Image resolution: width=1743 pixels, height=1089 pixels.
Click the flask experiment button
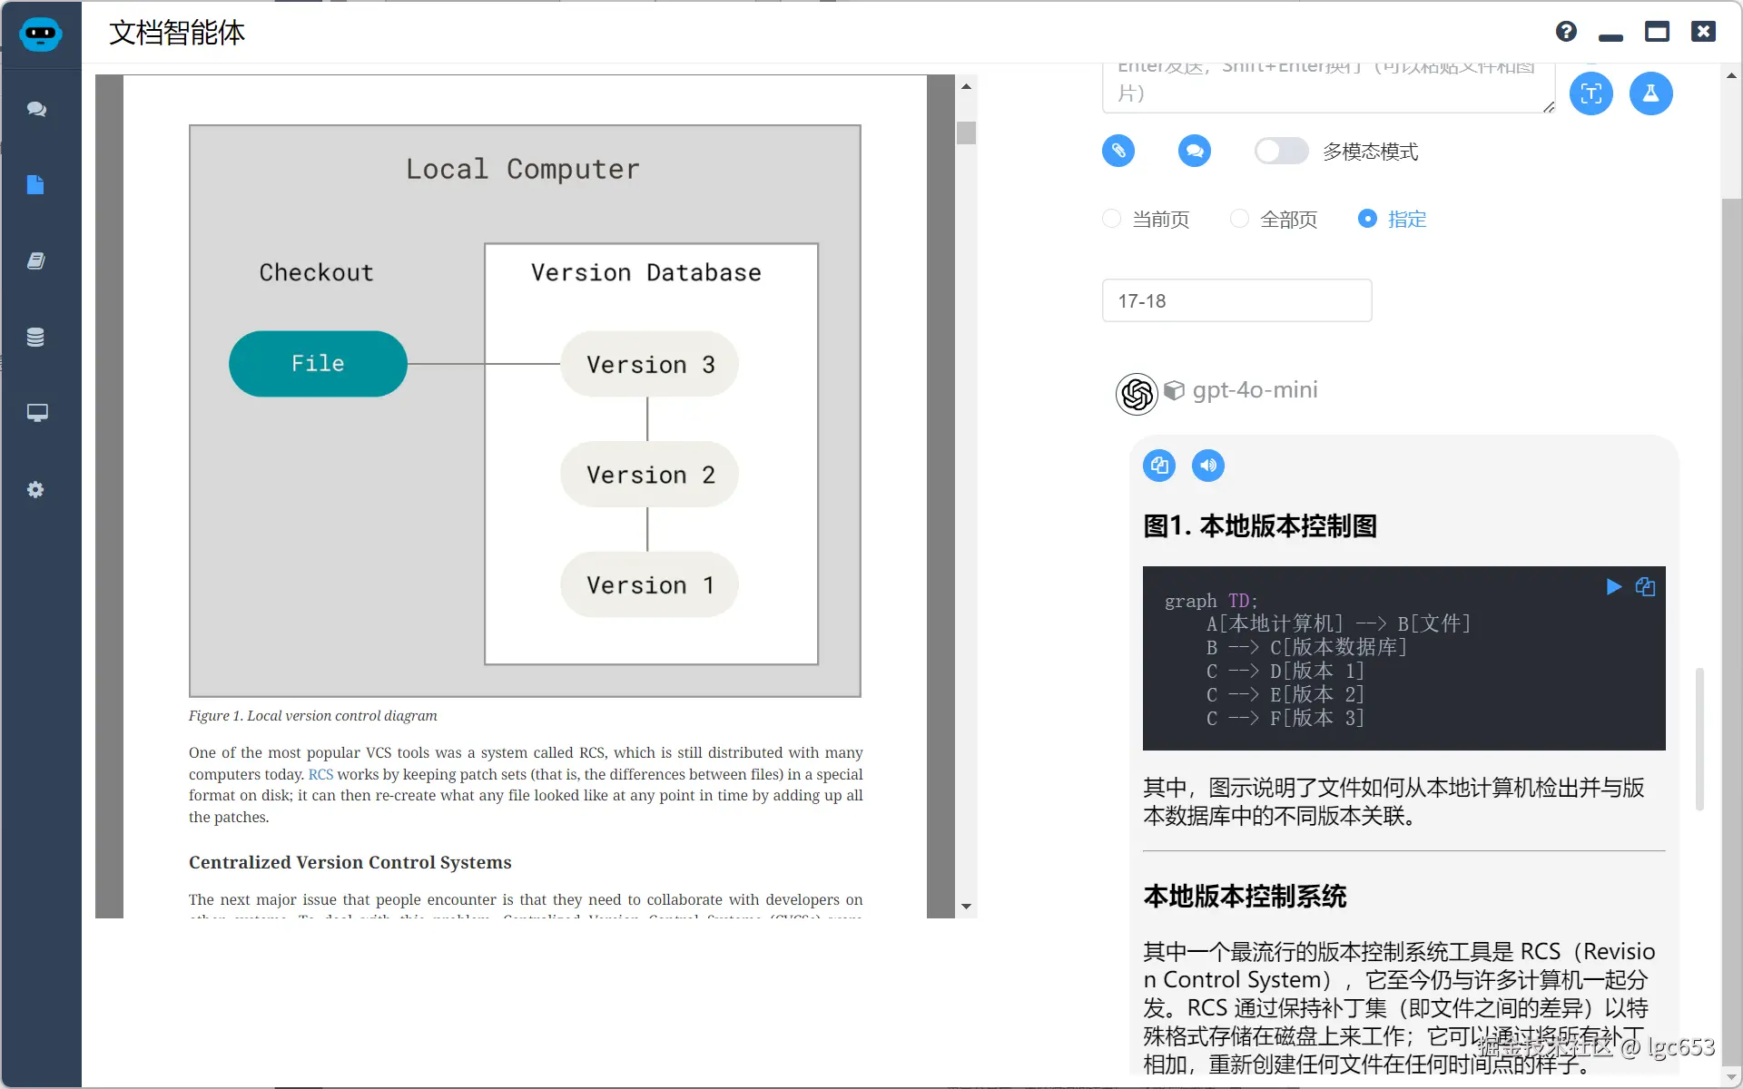[x=1650, y=93]
